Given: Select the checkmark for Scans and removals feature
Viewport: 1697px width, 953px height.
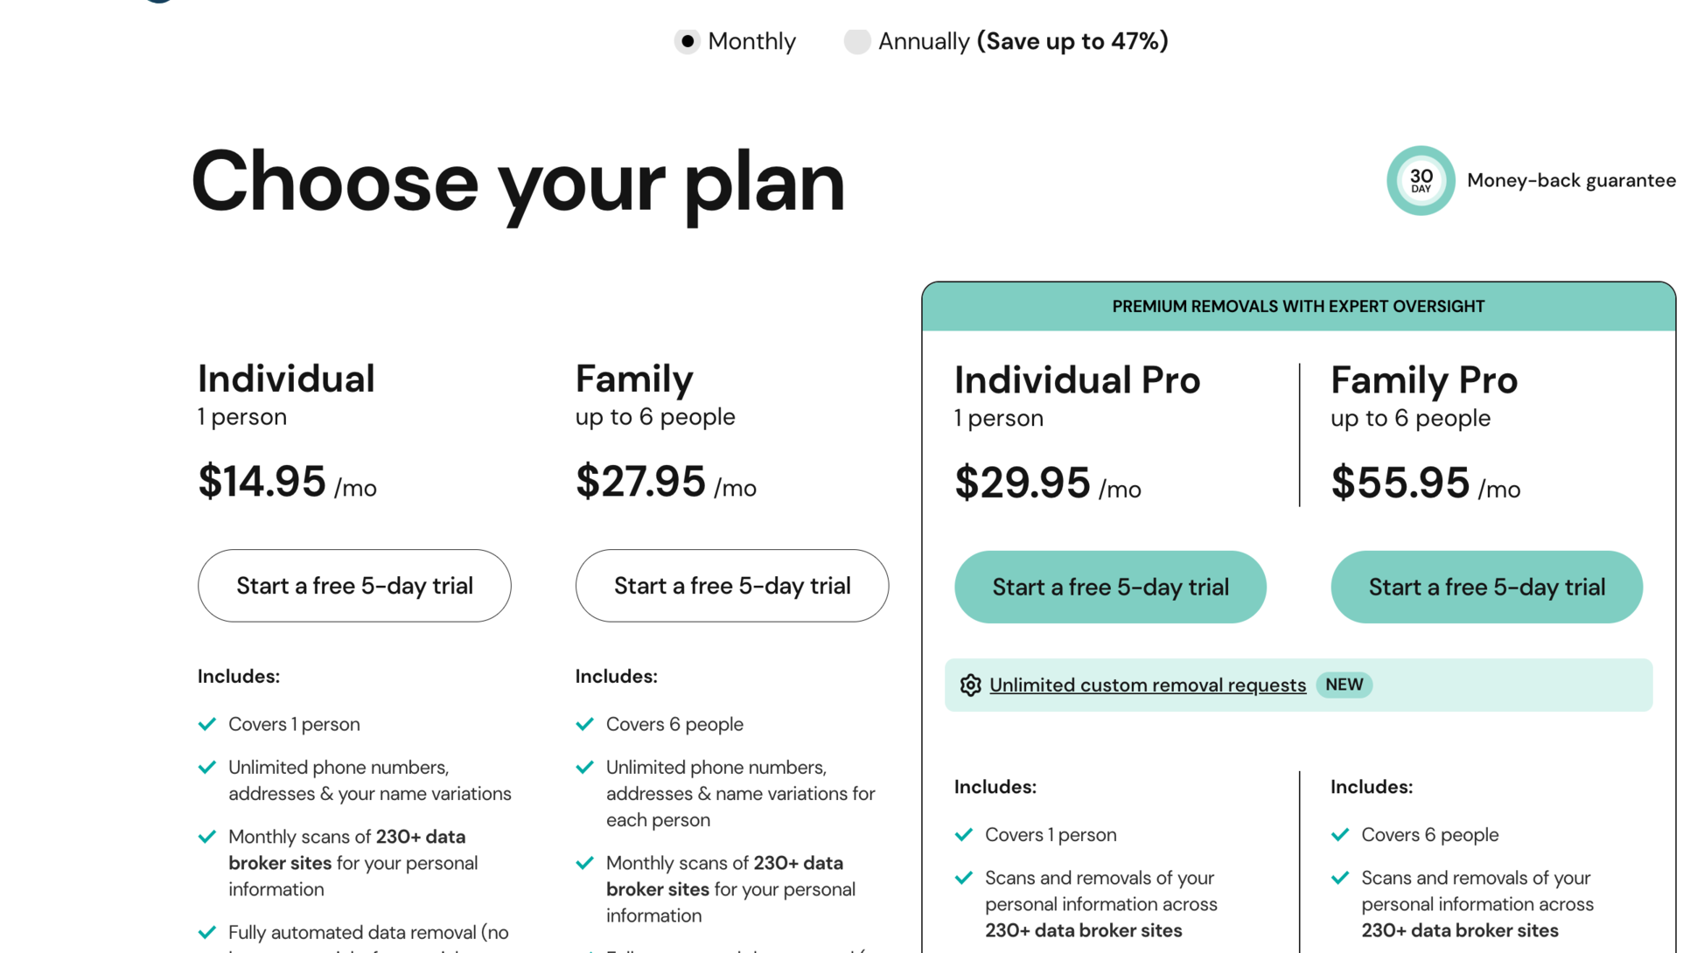Looking at the screenshot, I should 966,878.
